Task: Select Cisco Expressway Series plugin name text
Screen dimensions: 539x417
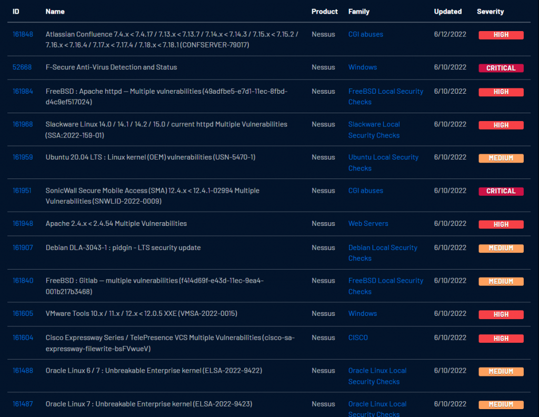Action: point(170,343)
